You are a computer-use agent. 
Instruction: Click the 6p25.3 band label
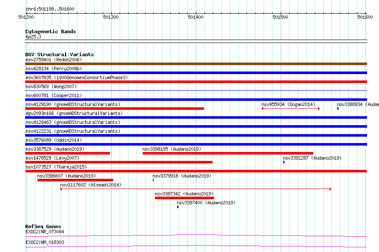tap(33, 37)
